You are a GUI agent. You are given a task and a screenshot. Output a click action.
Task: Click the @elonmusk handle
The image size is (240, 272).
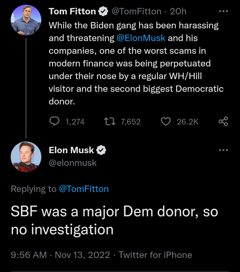(73, 162)
